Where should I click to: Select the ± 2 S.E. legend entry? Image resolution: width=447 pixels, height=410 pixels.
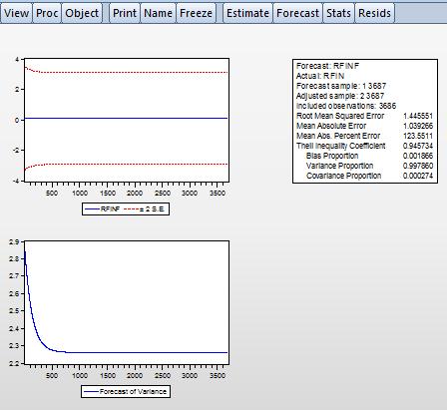(144, 209)
